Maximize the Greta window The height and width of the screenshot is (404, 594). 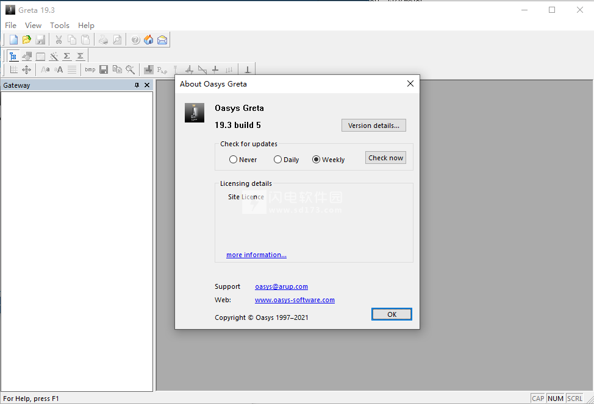552,10
